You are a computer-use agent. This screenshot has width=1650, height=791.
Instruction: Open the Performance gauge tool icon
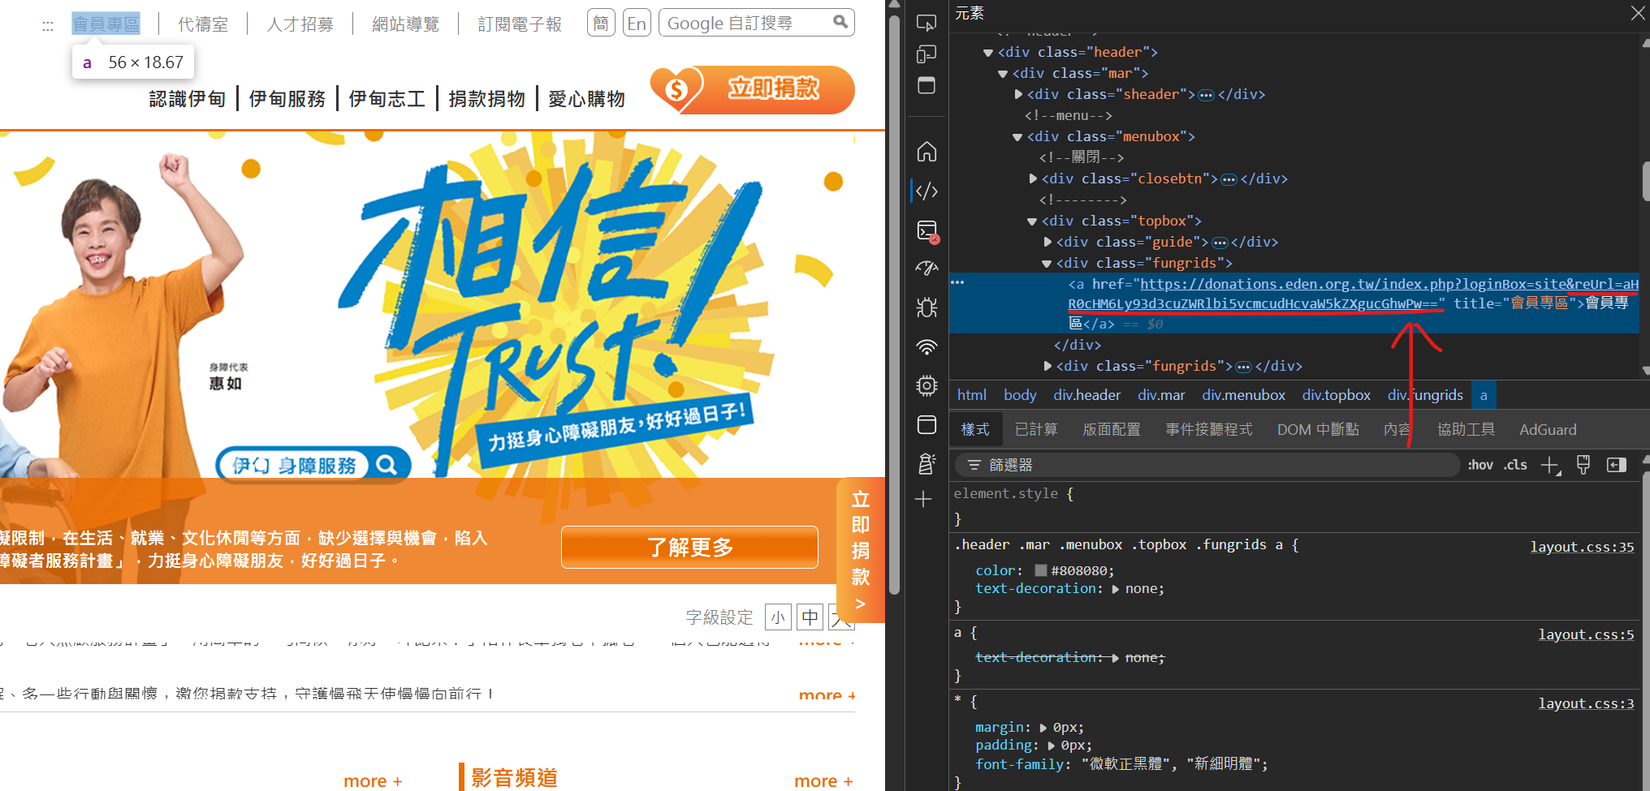click(927, 269)
